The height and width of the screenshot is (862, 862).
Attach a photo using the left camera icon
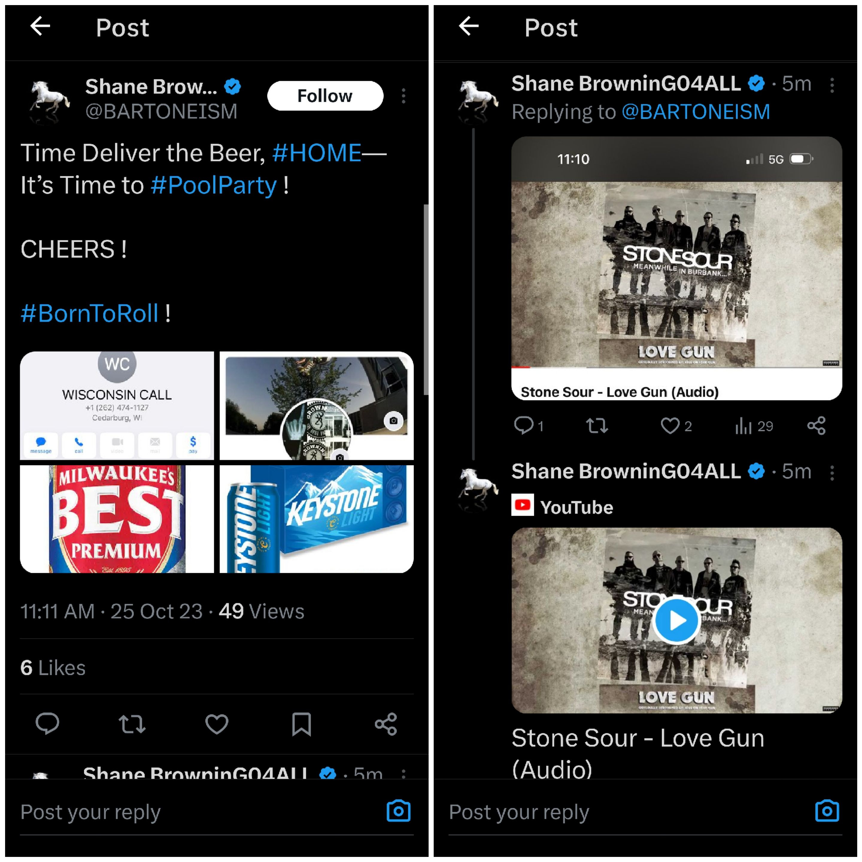click(398, 811)
